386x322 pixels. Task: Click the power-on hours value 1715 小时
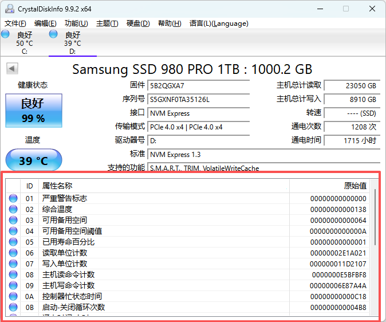point(352,141)
